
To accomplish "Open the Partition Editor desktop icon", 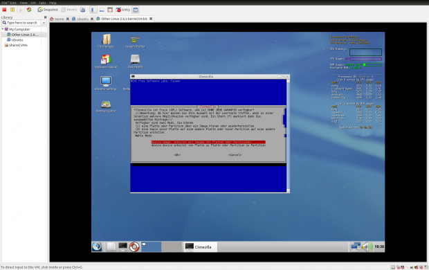I will pyautogui.click(x=106, y=107).
